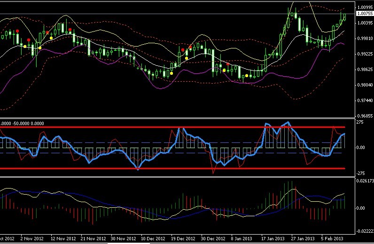Click the 0.97440 price axis label
Screen dimensions: 374x244
pyautogui.click(x=365, y=101)
